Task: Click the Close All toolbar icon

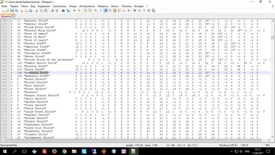Action: [26, 11]
